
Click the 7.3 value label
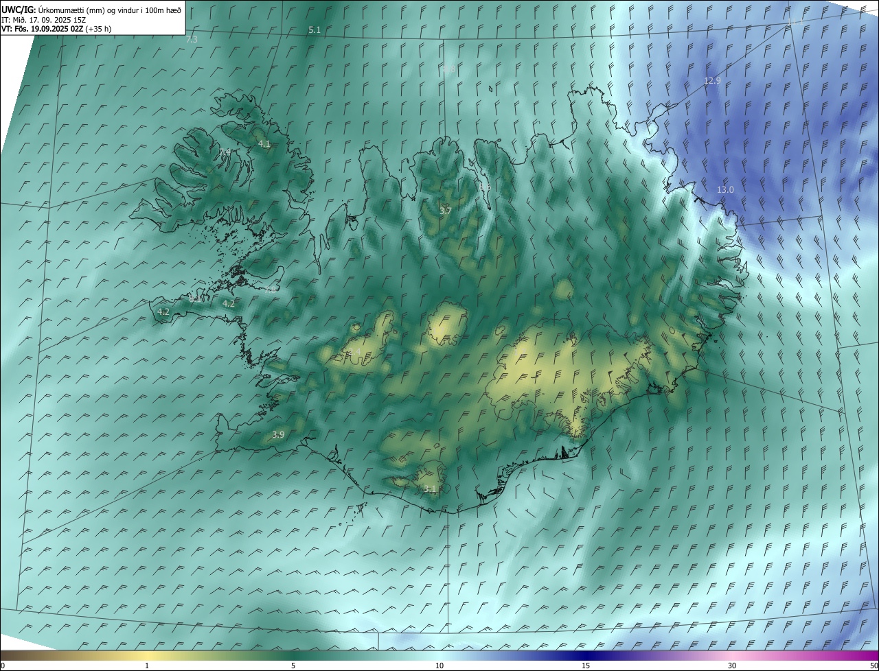coord(192,40)
